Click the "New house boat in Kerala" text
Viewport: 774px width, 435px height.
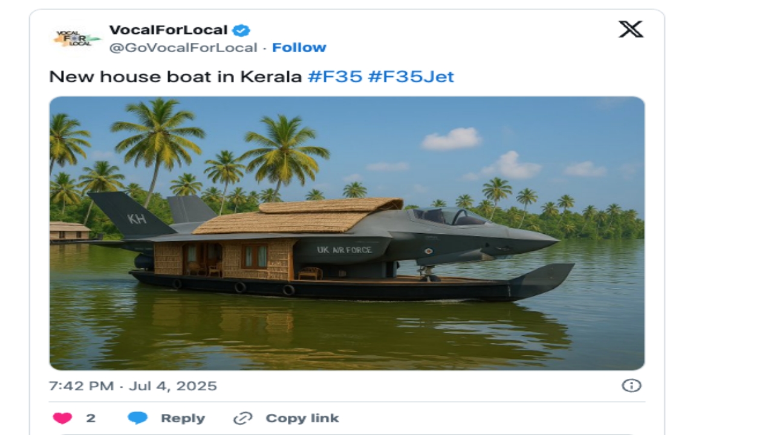175,77
